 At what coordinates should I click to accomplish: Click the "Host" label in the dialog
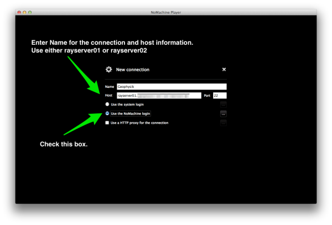coord(109,96)
